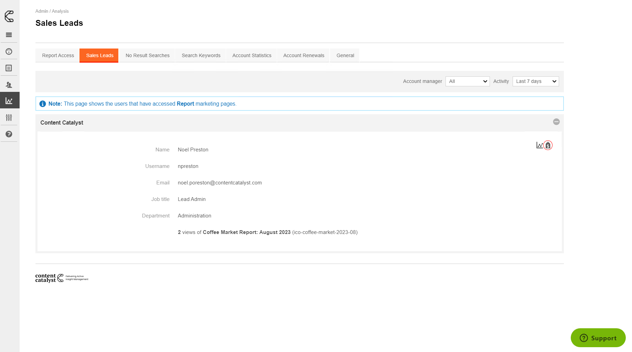Click the price tag icon for Noel Preston
This screenshot has width=632, height=352.
pyautogui.click(x=548, y=146)
